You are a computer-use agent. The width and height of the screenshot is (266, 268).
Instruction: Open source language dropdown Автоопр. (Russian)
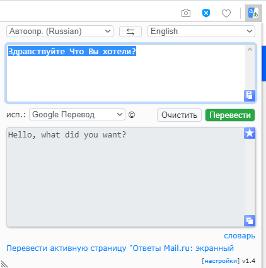coord(60,32)
